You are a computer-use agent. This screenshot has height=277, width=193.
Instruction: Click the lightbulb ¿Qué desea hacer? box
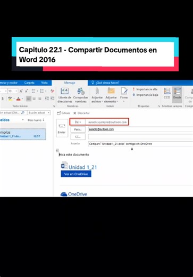pyautogui.click(x=105, y=83)
